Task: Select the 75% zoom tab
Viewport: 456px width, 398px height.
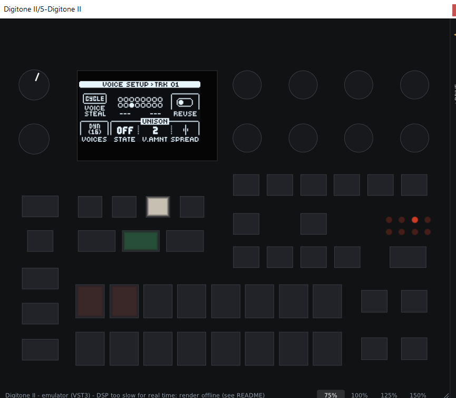Action: [x=331, y=394]
